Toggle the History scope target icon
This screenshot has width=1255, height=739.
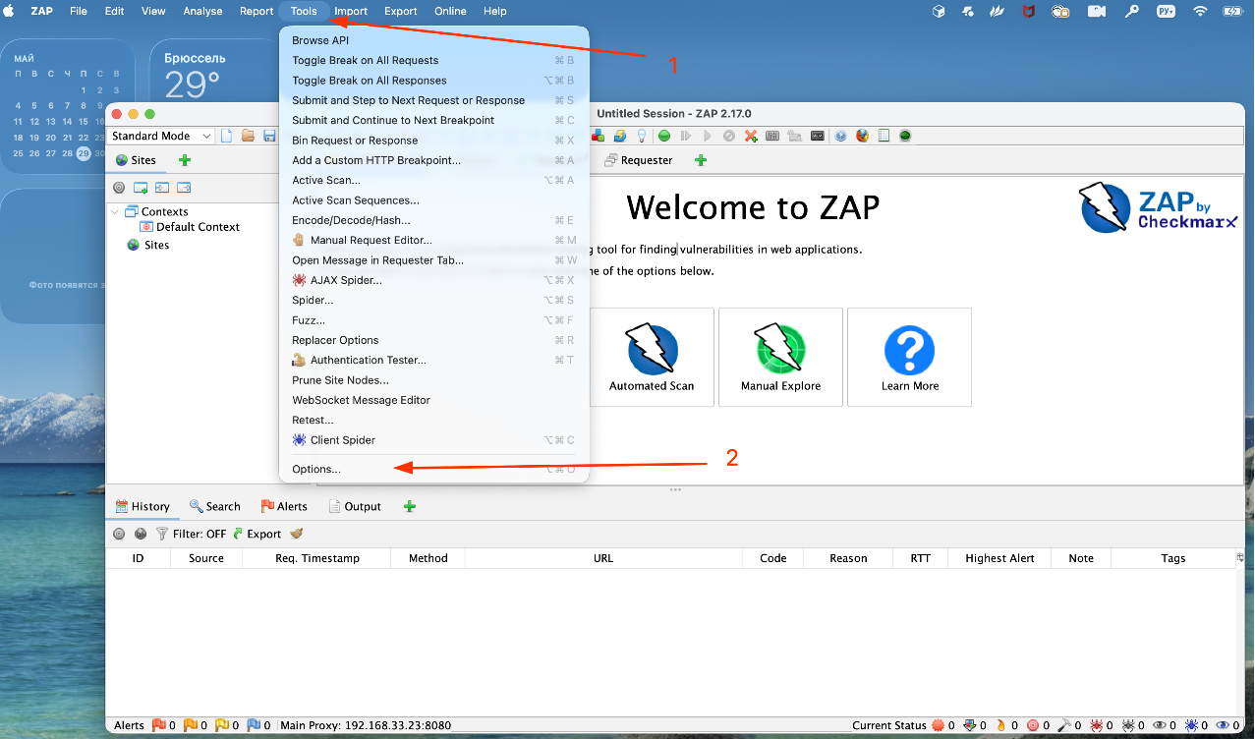119,534
